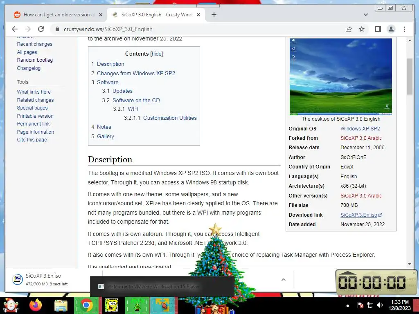Expand the download shelf chevron
Screen dimensions: 419x314
click(284, 280)
